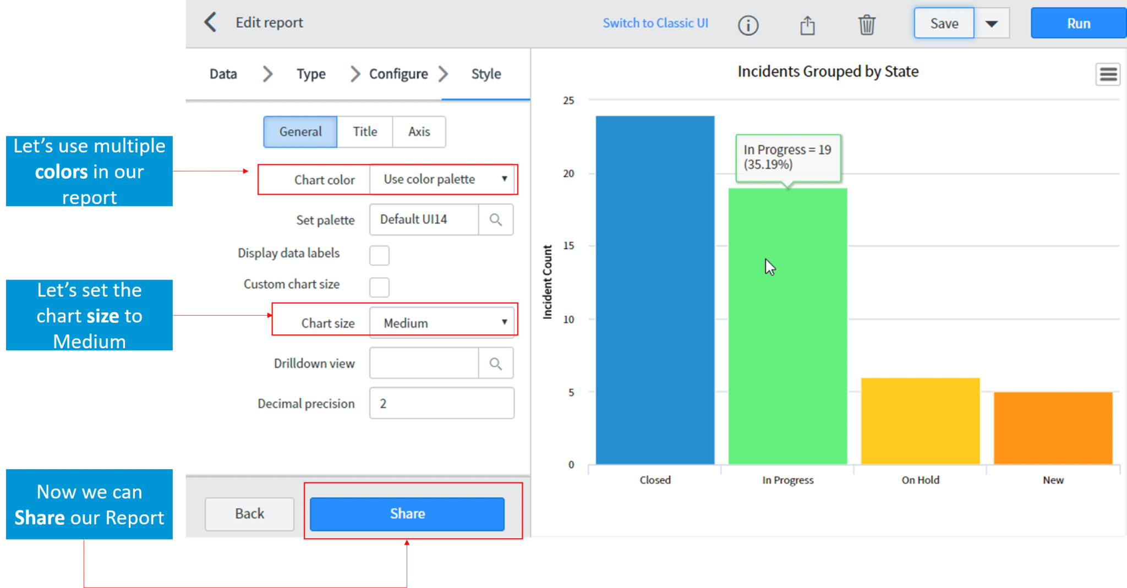The width and height of the screenshot is (1127, 588).
Task: Click the Incident Count axis title
Action: (x=547, y=282)
